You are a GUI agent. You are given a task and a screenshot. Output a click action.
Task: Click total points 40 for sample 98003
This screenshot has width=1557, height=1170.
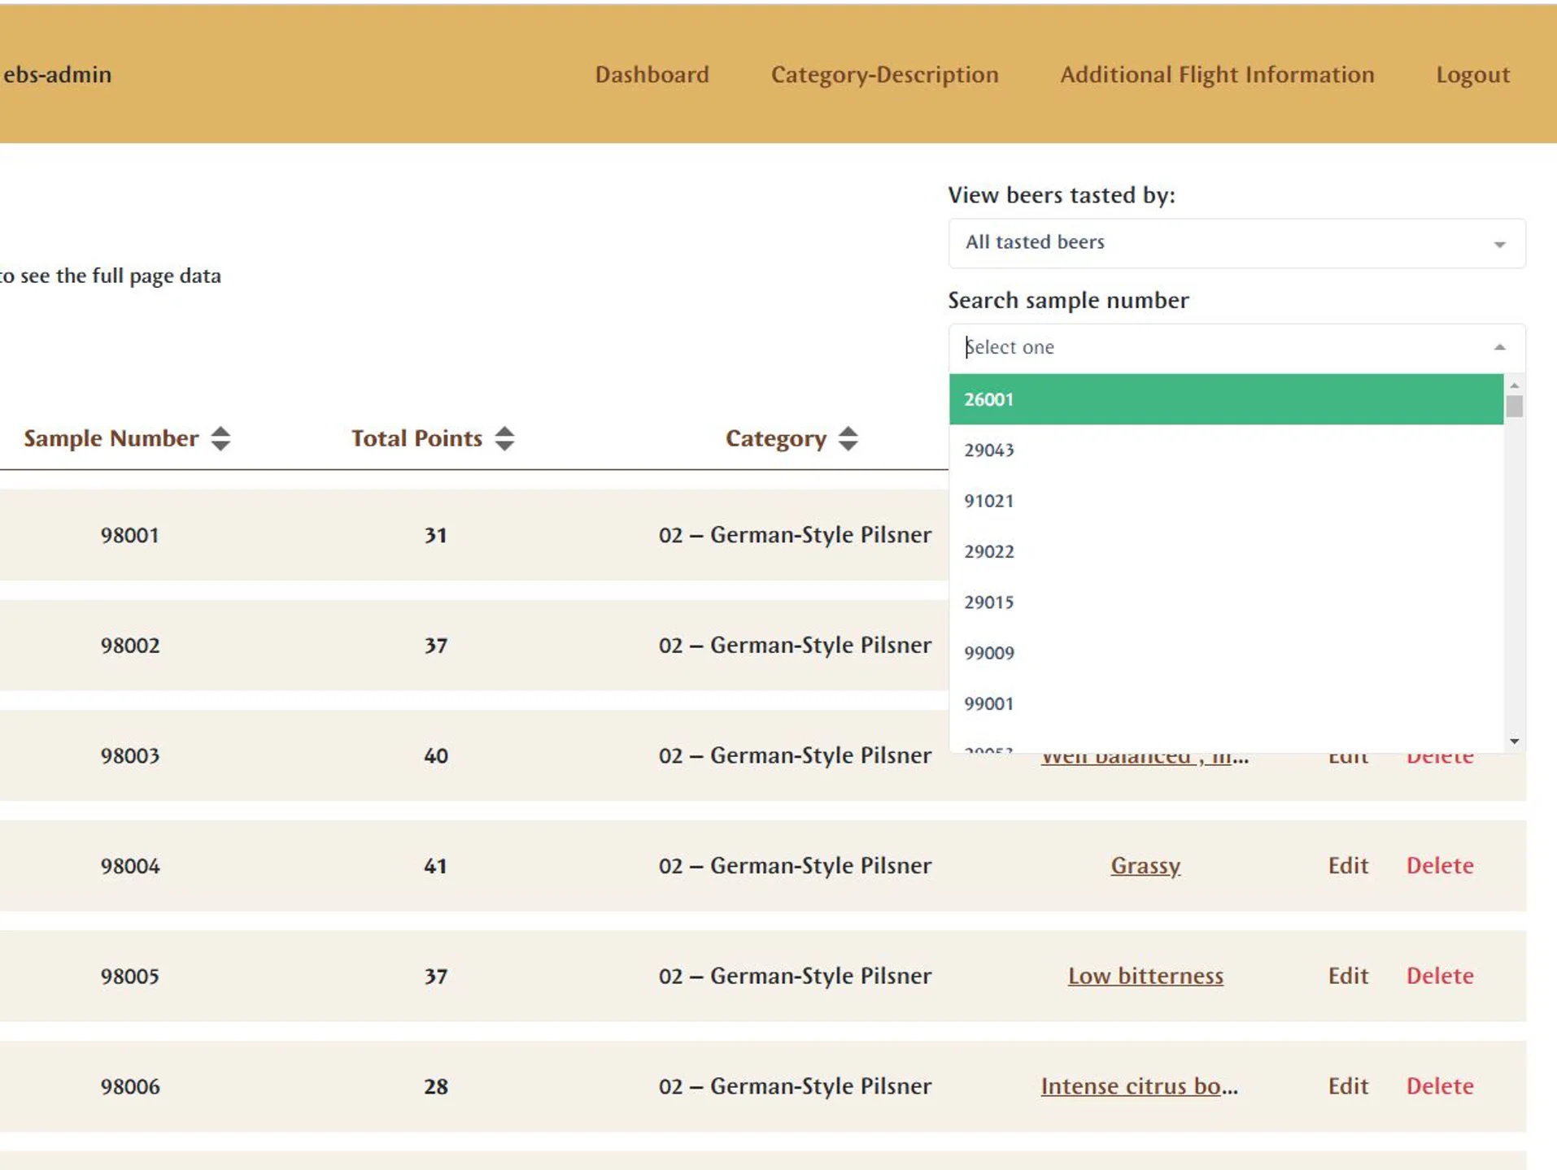pos(435,755)
